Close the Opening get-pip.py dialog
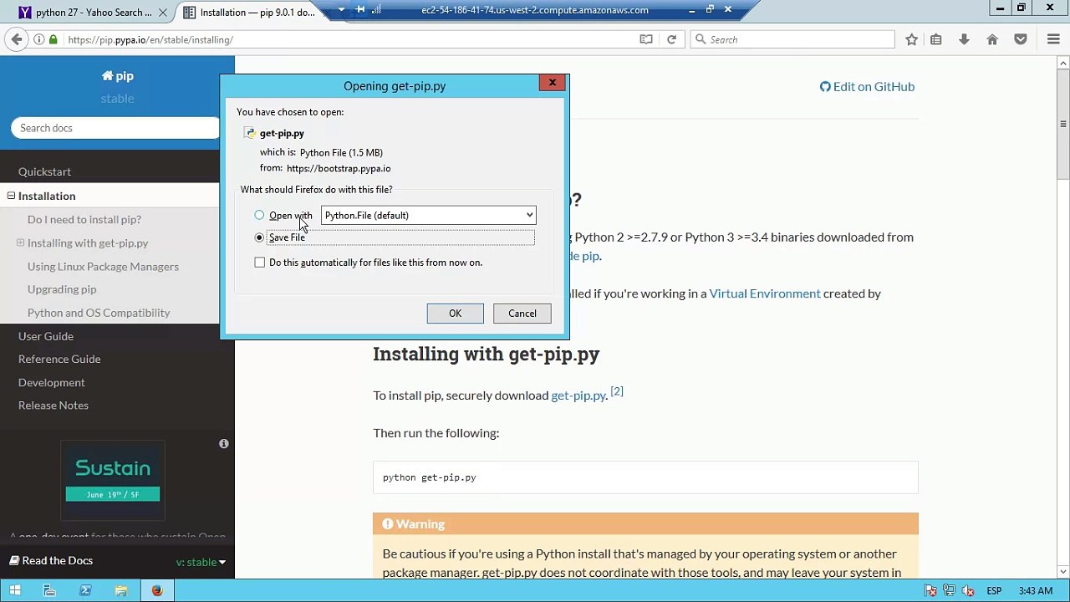1070x602 pixels. tap(553, 83)
